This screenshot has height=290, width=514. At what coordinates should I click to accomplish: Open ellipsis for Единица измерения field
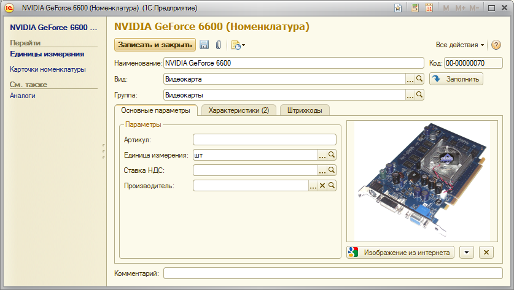click(x=322, y=155)
